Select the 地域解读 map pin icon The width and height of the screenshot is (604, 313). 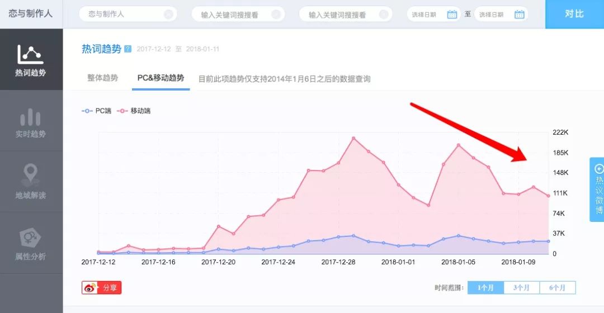coord(30,175)
